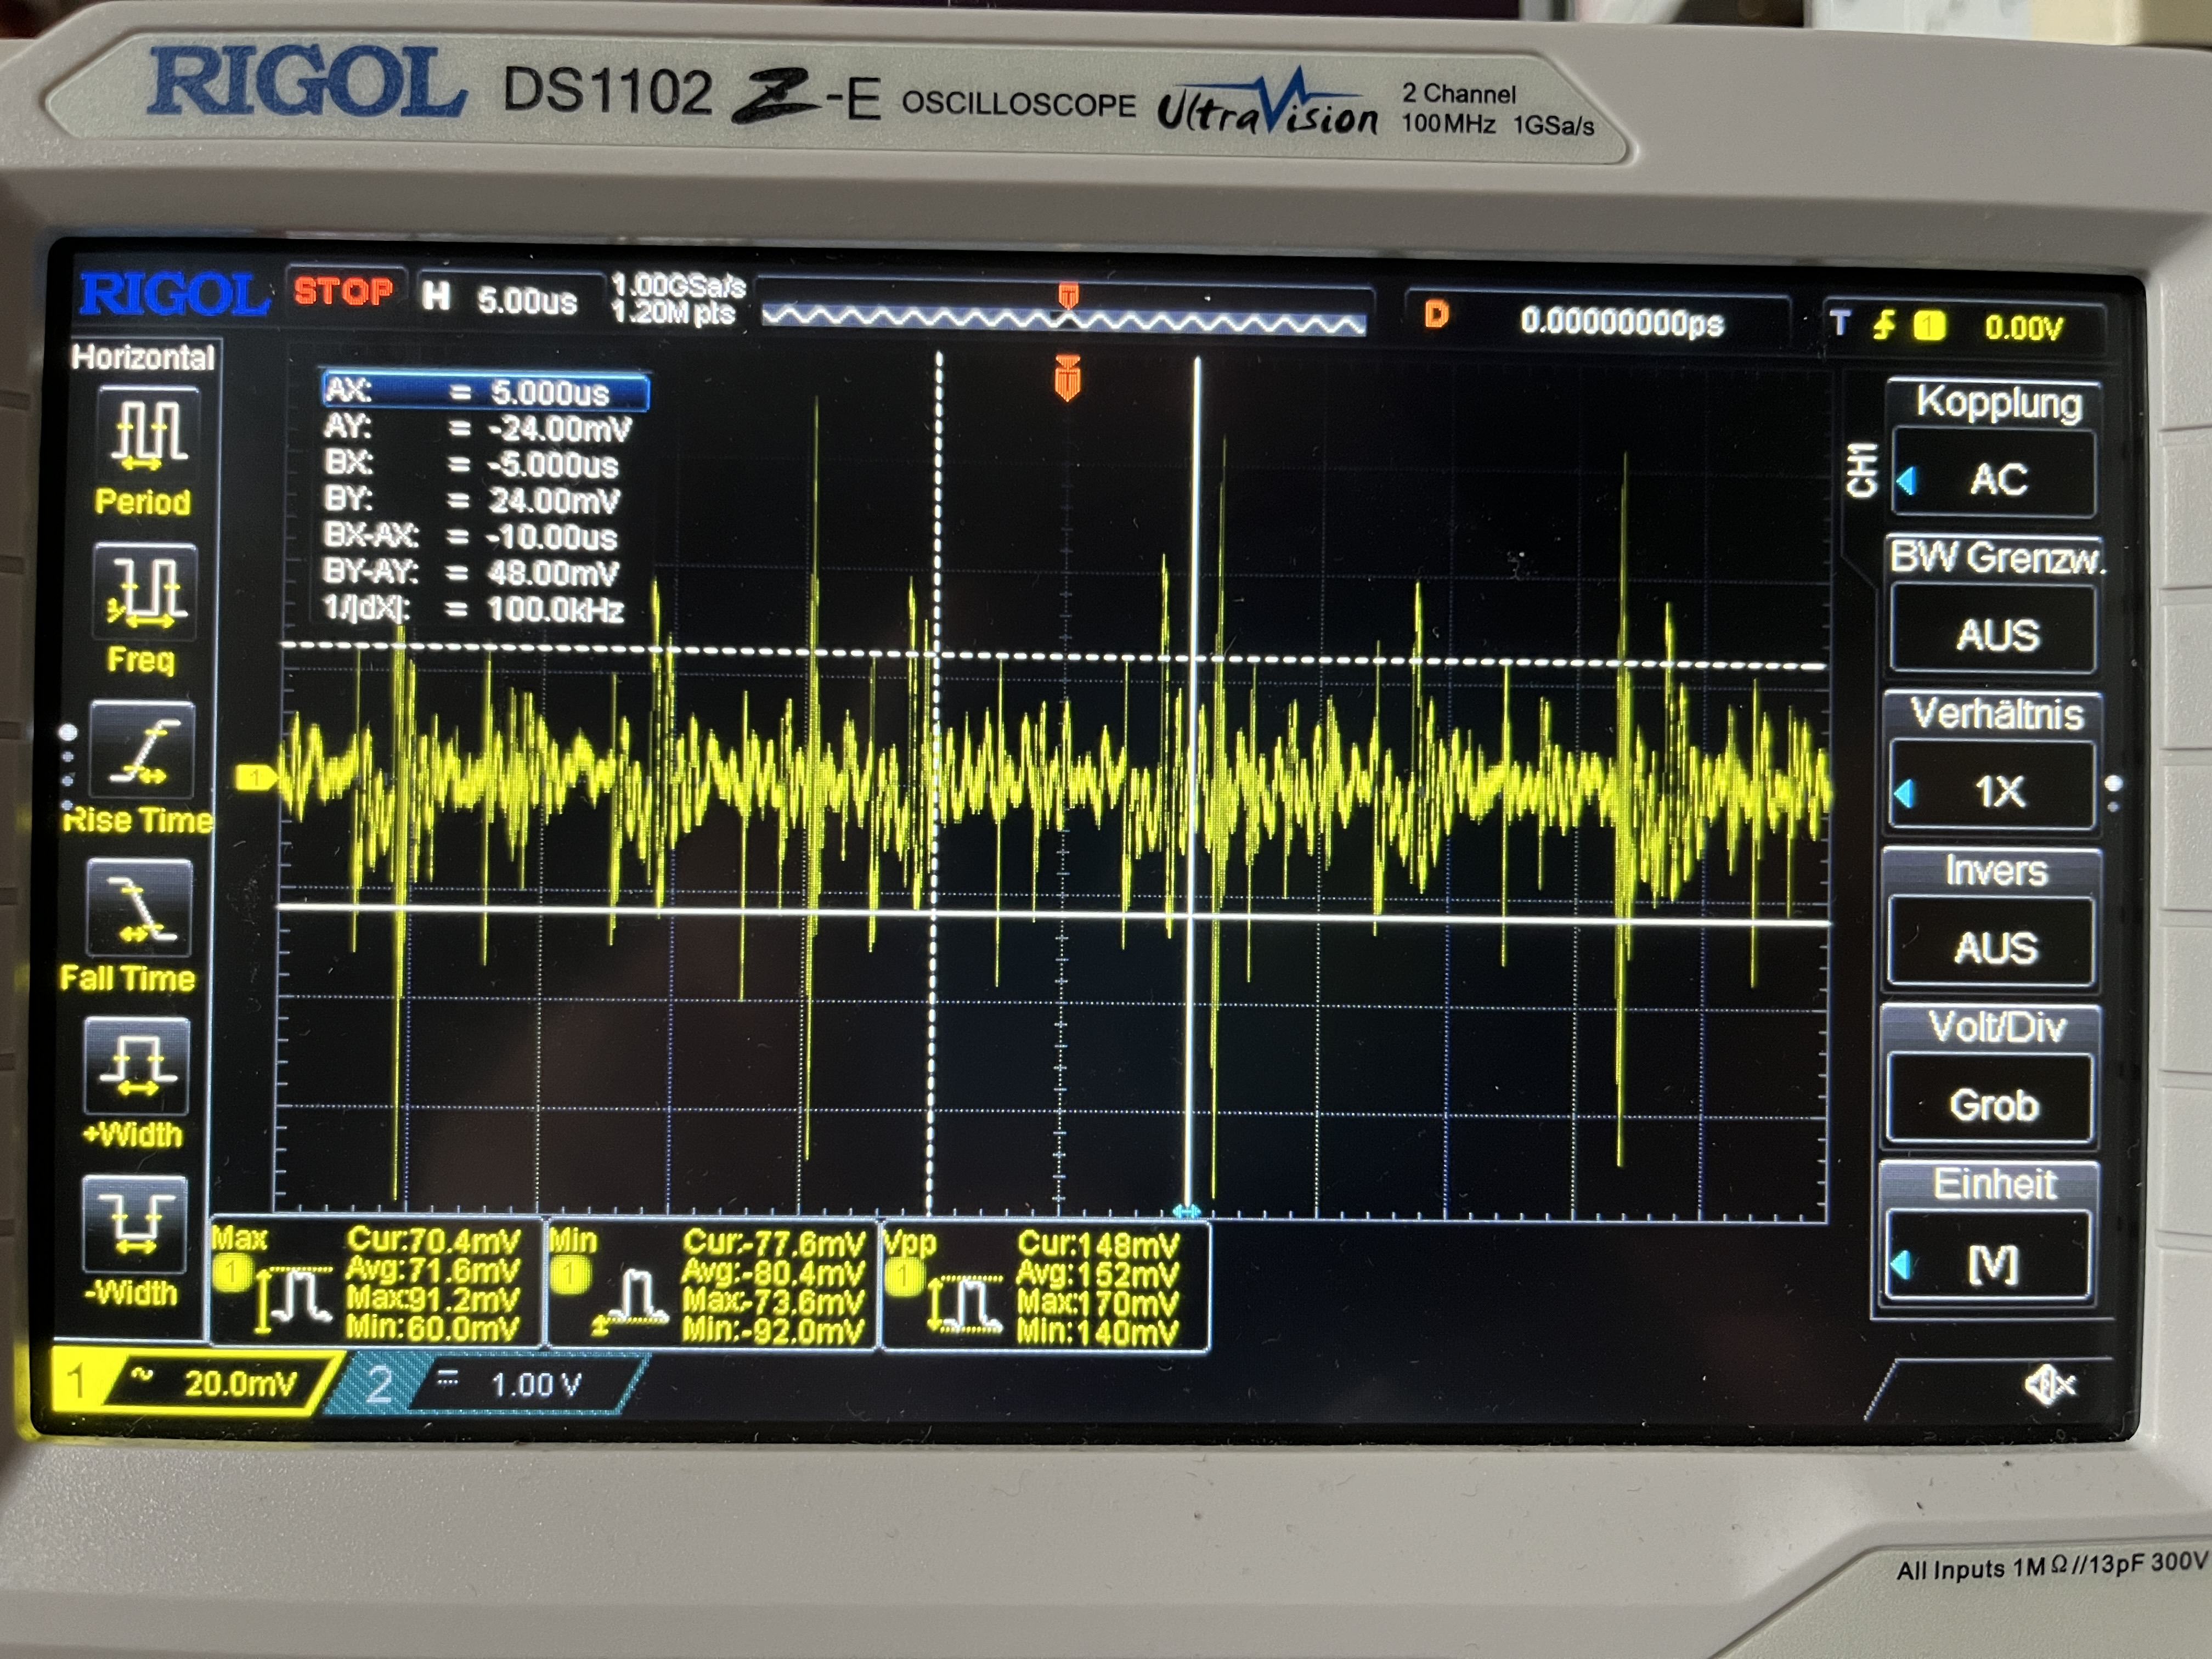
Task: Open the Kopplung AC selection
Action: (1995, 476)
